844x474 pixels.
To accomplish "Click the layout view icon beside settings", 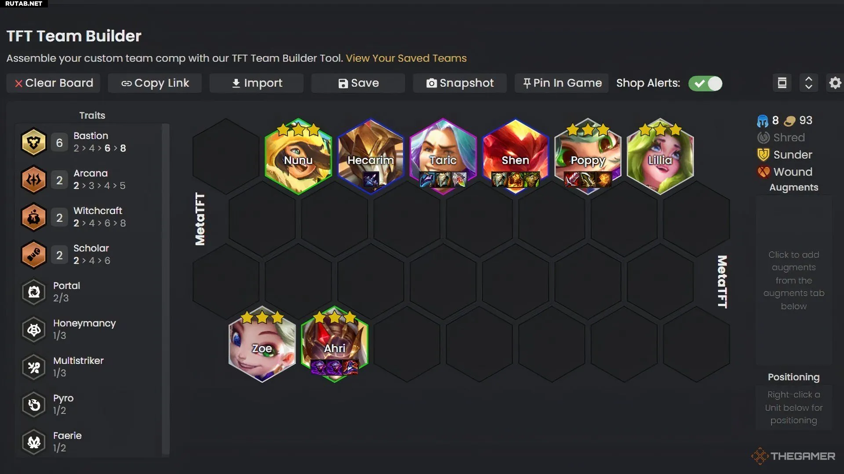I will coord(782,83).
